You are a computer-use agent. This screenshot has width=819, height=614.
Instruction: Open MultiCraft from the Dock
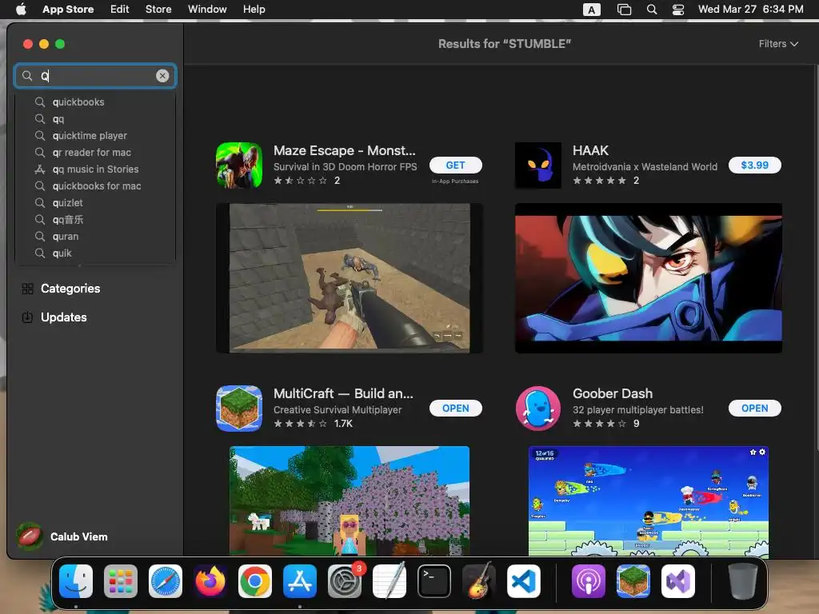tap(633, 581)
